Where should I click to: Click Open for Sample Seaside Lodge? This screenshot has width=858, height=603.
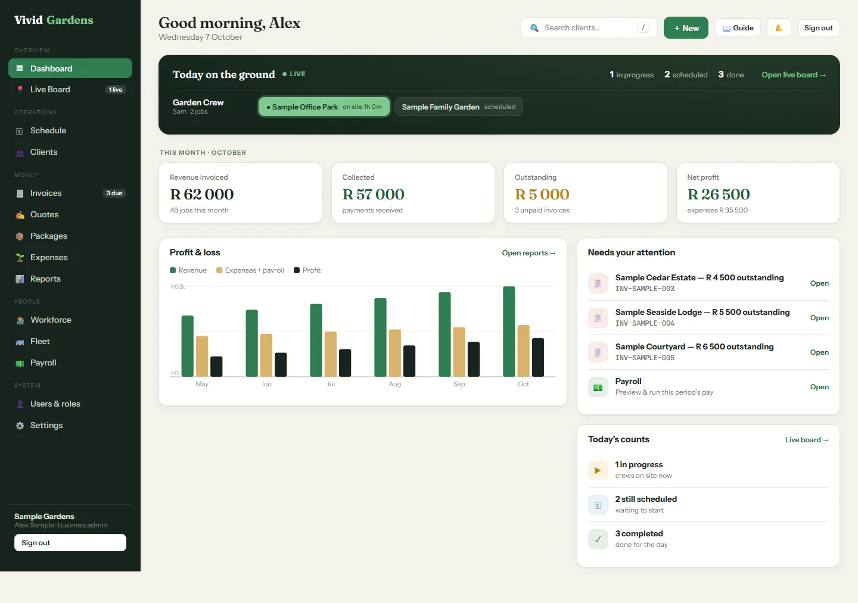pyautogui.click(x=819, y=318)
